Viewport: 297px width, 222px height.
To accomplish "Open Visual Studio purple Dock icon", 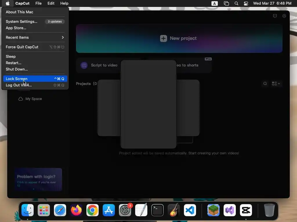I will coord(230,210).
